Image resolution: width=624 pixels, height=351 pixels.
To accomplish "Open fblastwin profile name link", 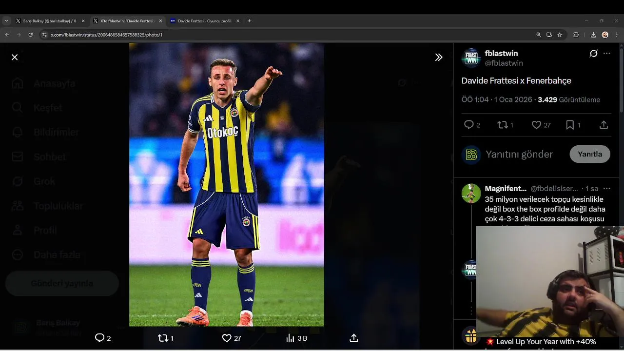I will click(501, 53).
